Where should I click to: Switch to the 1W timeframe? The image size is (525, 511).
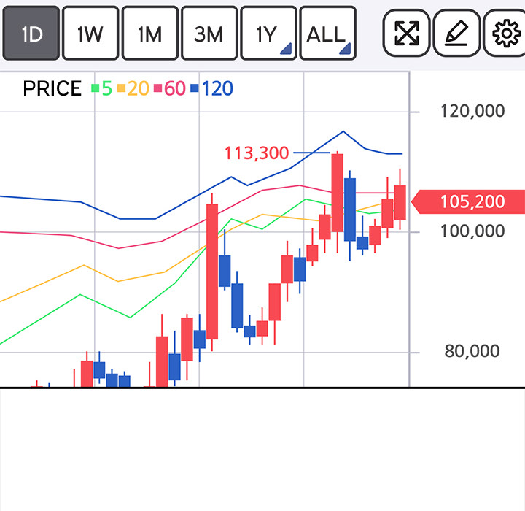click(x=90, y=34)
